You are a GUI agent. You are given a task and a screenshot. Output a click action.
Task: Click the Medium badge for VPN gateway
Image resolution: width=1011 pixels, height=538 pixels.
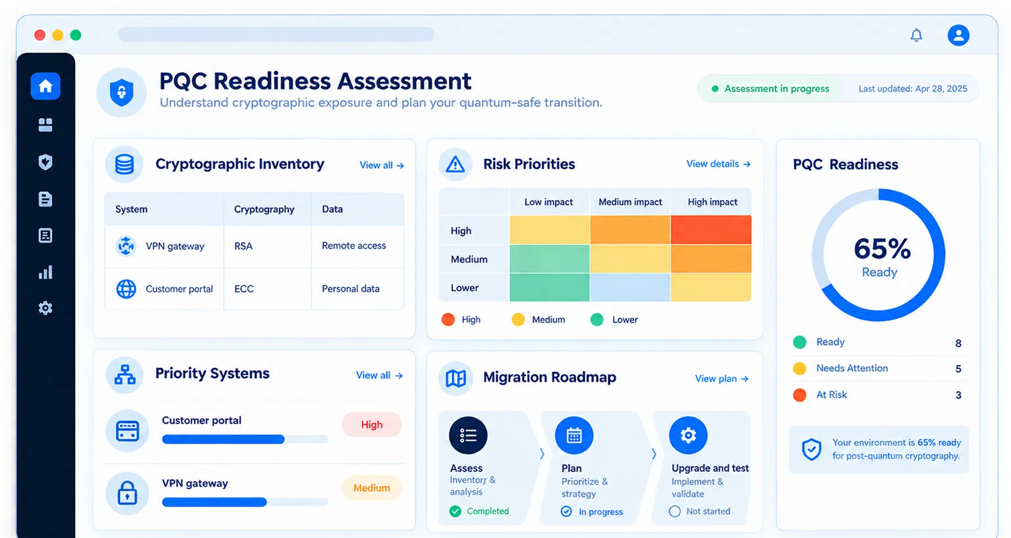pyautogui.click(x=372, y=488)
